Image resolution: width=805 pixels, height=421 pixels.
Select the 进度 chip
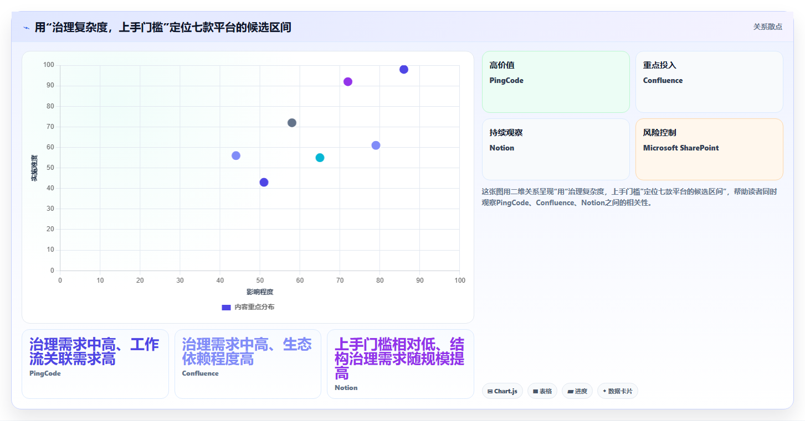point(577,391)
